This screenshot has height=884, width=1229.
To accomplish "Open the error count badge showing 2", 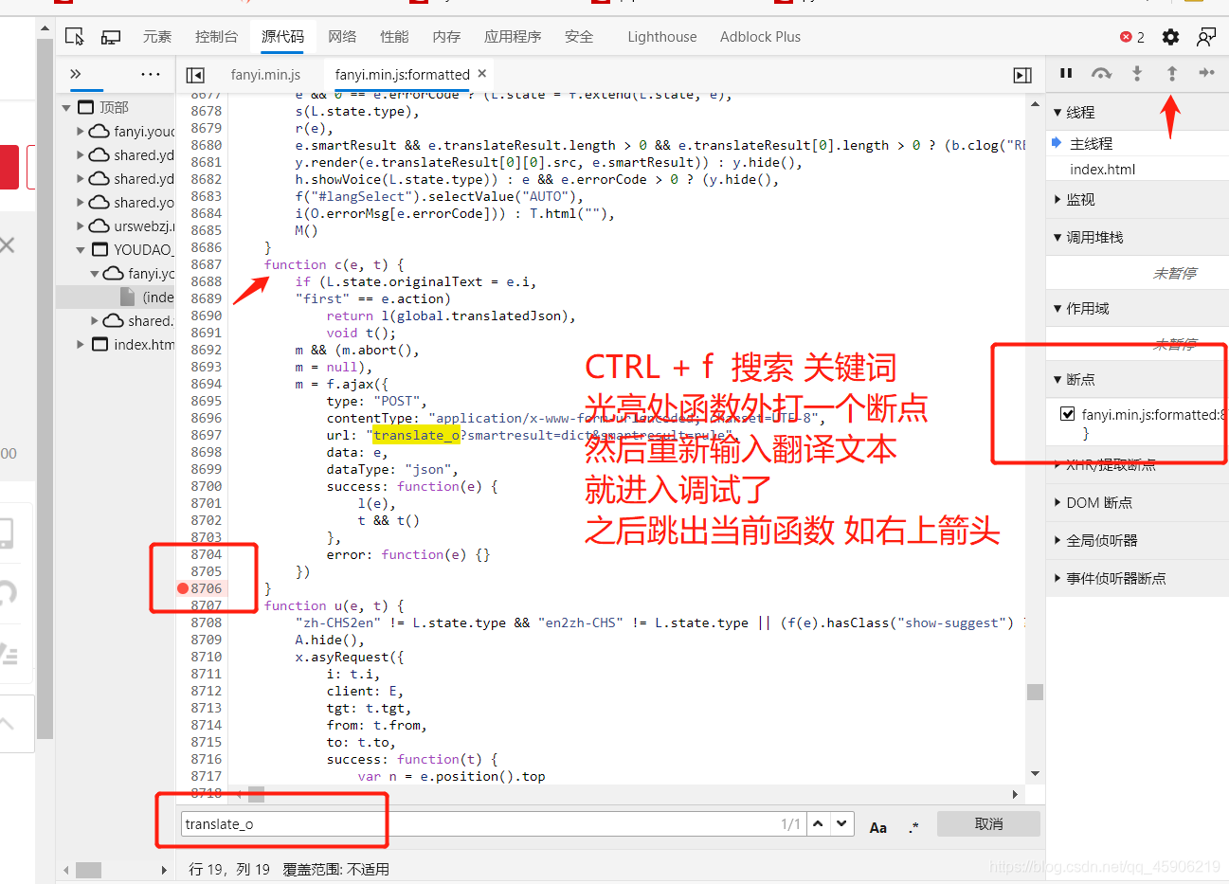I will (1132, 37).
